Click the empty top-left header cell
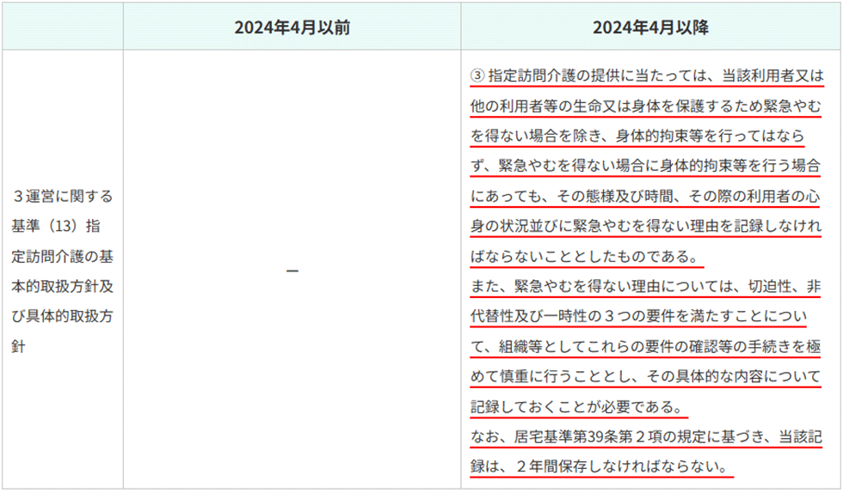Viewport: 843px width, 493px height. tap(62, 27)
